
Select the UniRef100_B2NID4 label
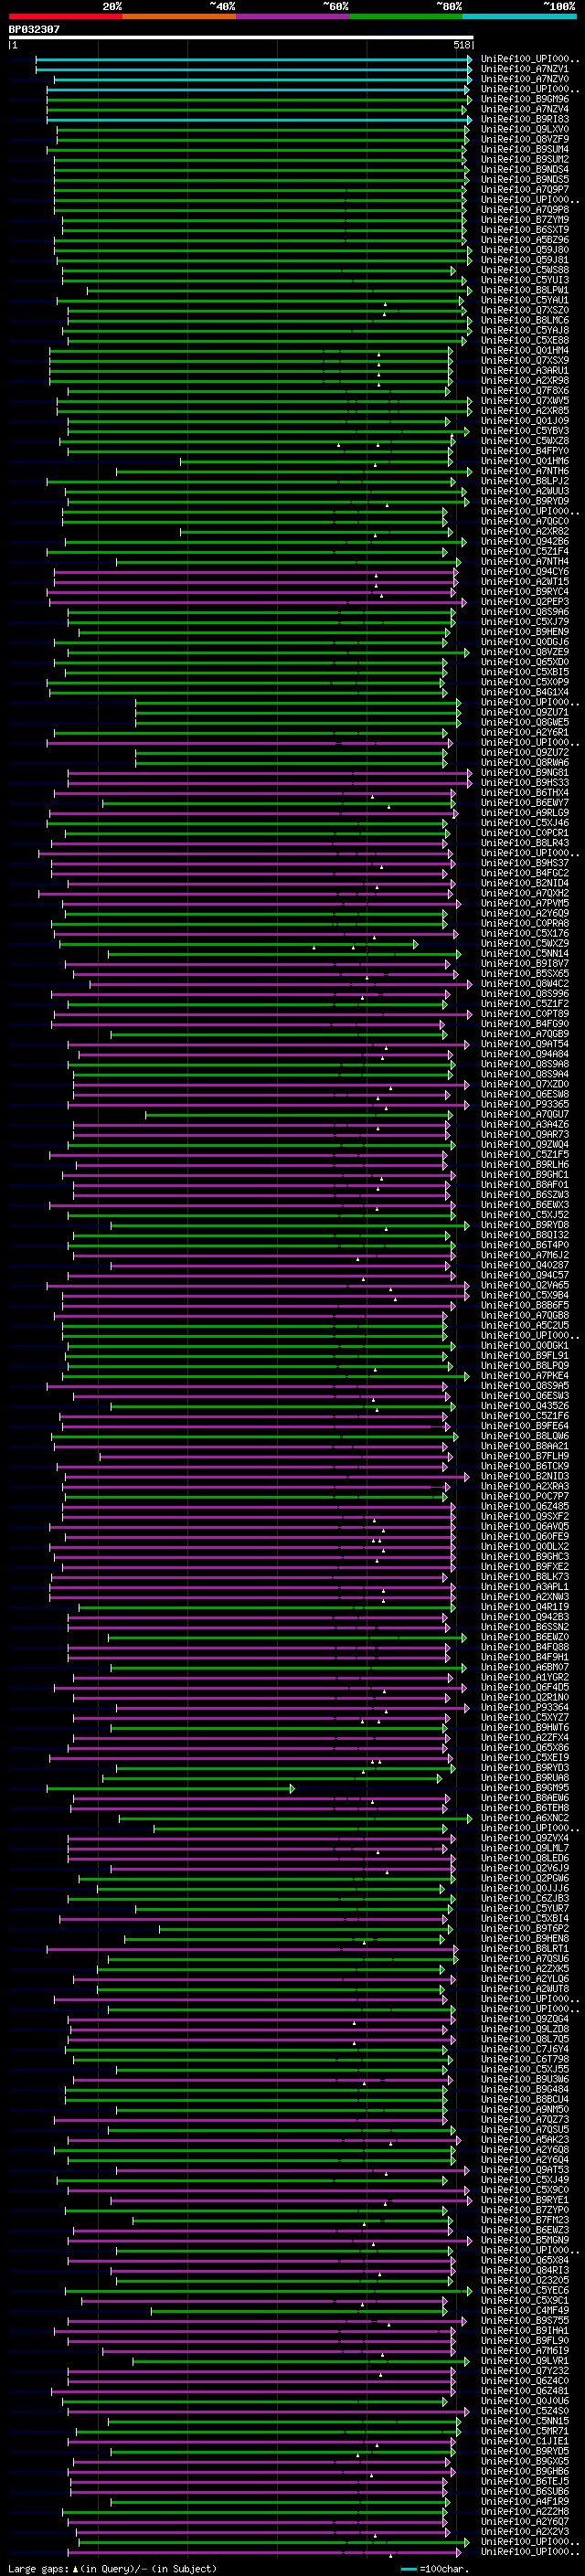pos(525,883)
